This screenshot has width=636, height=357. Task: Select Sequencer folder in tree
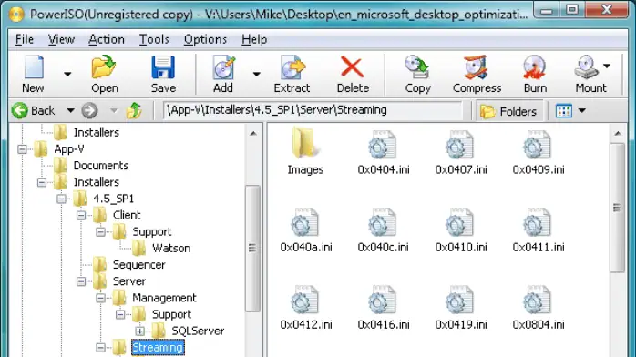click(x=138, y=265)
